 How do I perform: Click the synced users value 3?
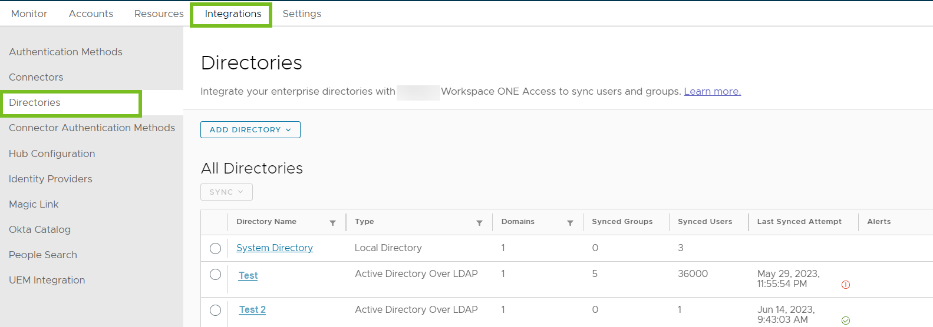point(681,248)
